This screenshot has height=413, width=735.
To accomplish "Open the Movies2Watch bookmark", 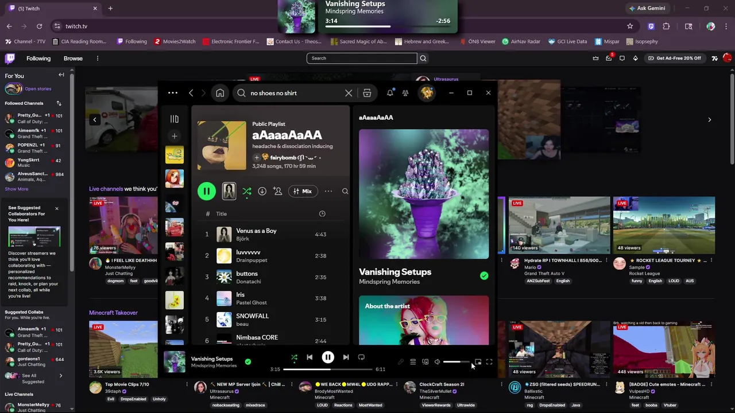I will pos(175,41).
